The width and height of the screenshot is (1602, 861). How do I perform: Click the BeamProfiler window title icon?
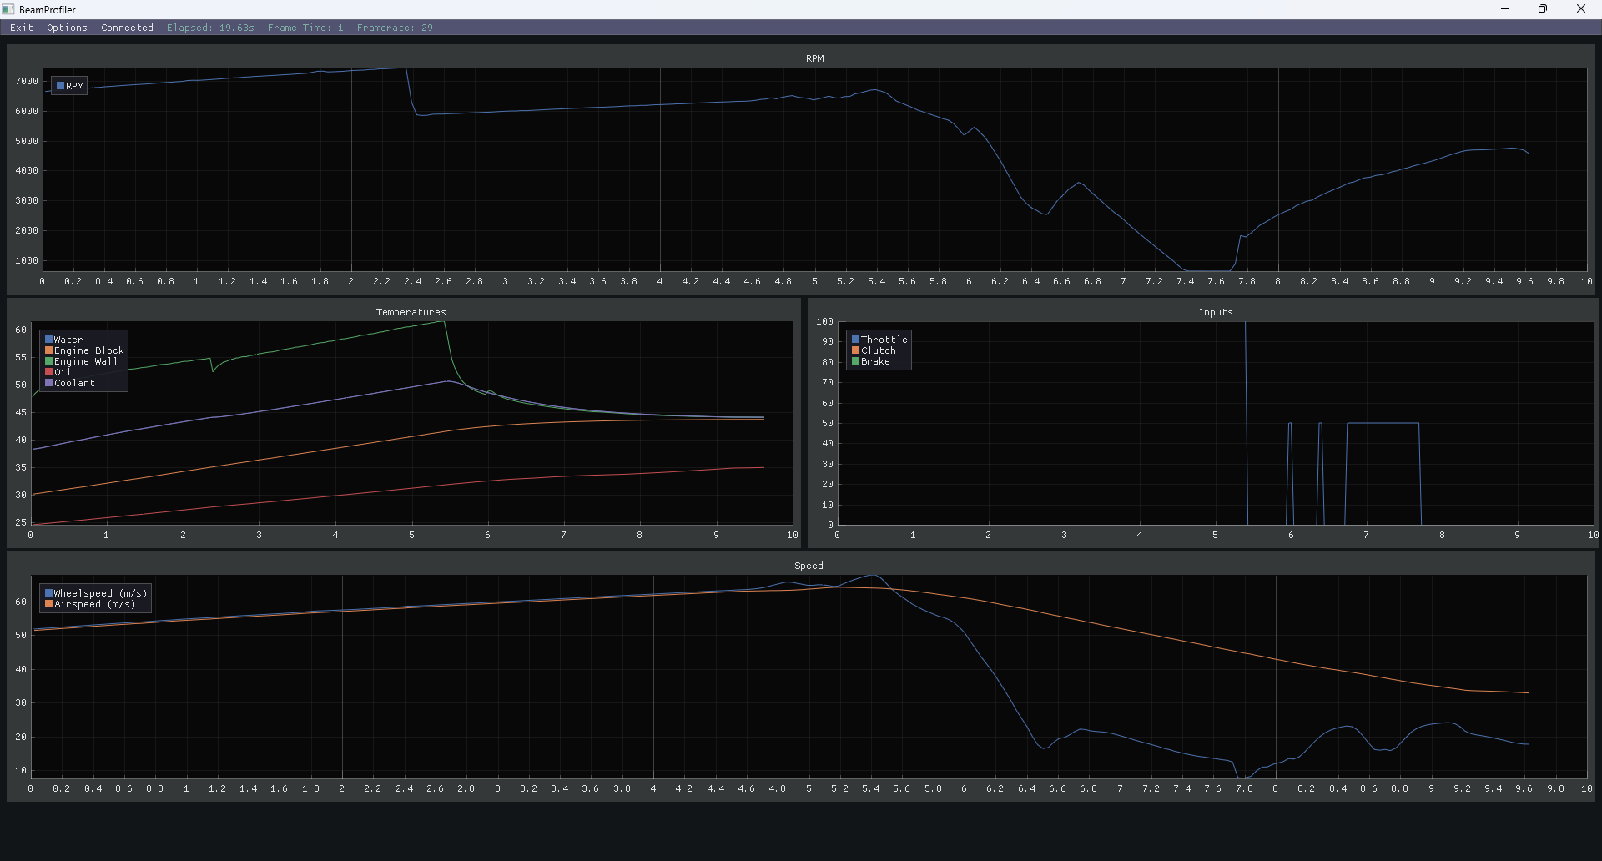[x=8, y=9]
